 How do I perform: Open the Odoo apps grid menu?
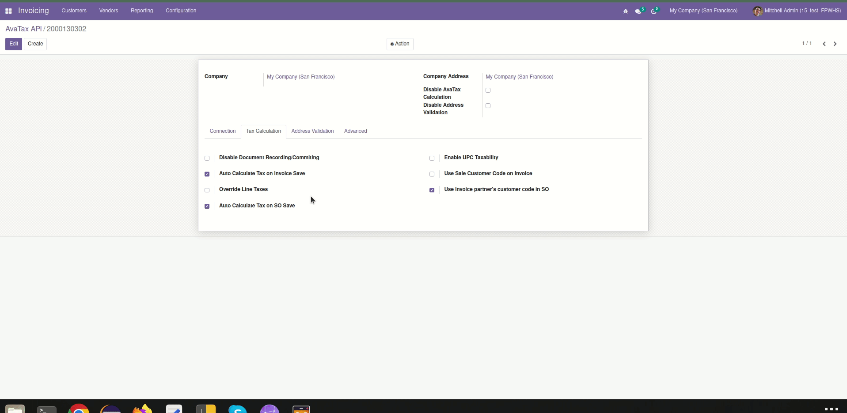(8, 11)
